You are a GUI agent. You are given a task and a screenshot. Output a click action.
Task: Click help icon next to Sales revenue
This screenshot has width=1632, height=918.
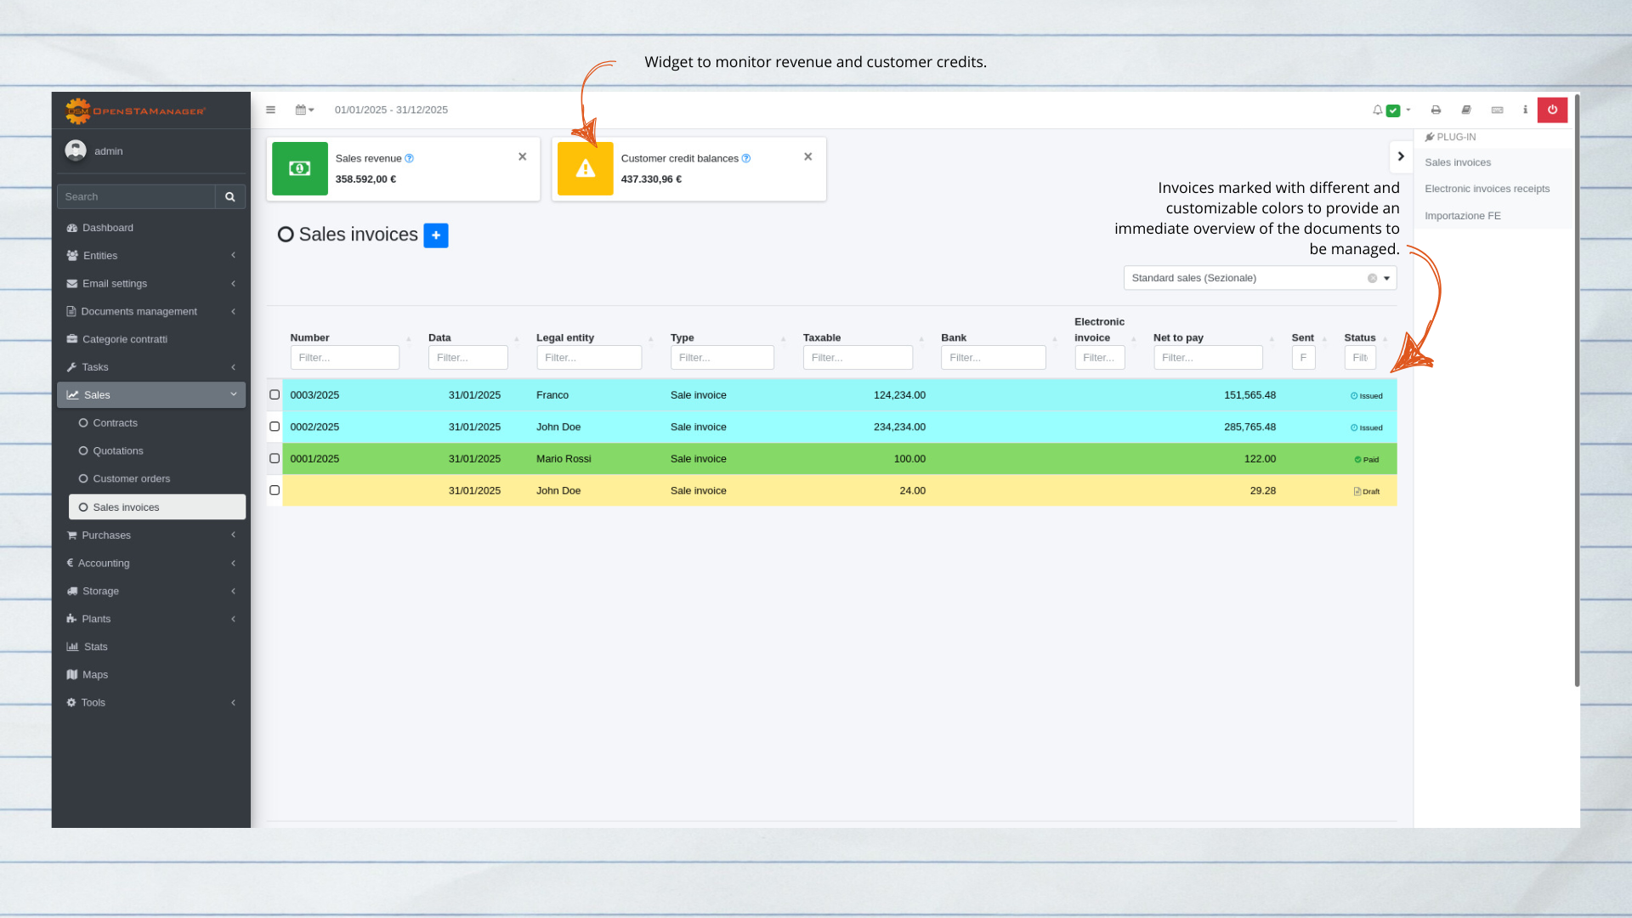coord(409,159)
